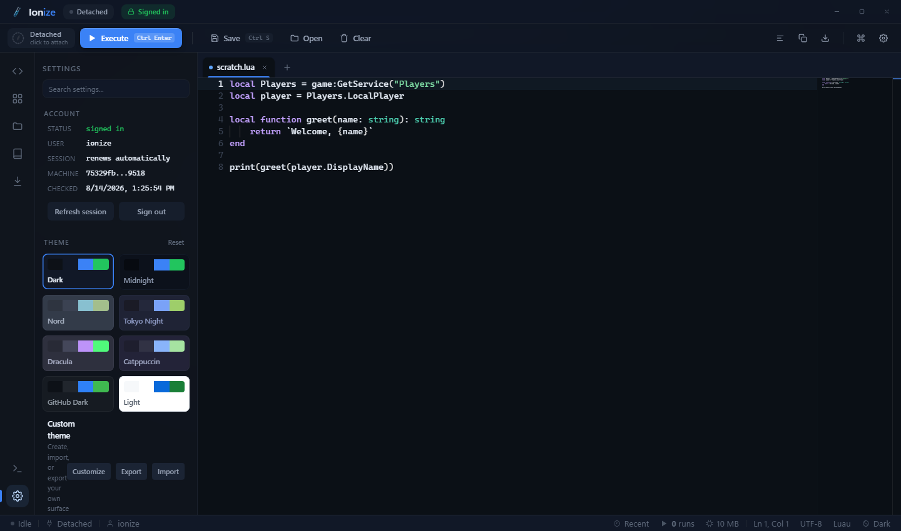Open the code editor sidebar icon
Screen dimensions: 901x531
pyautogui.click(x=18, y=71)
